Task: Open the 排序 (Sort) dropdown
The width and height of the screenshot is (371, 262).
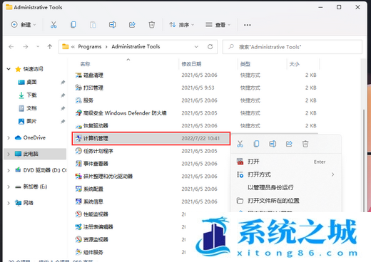Action: pyautogui.click(x=182, y=25)
